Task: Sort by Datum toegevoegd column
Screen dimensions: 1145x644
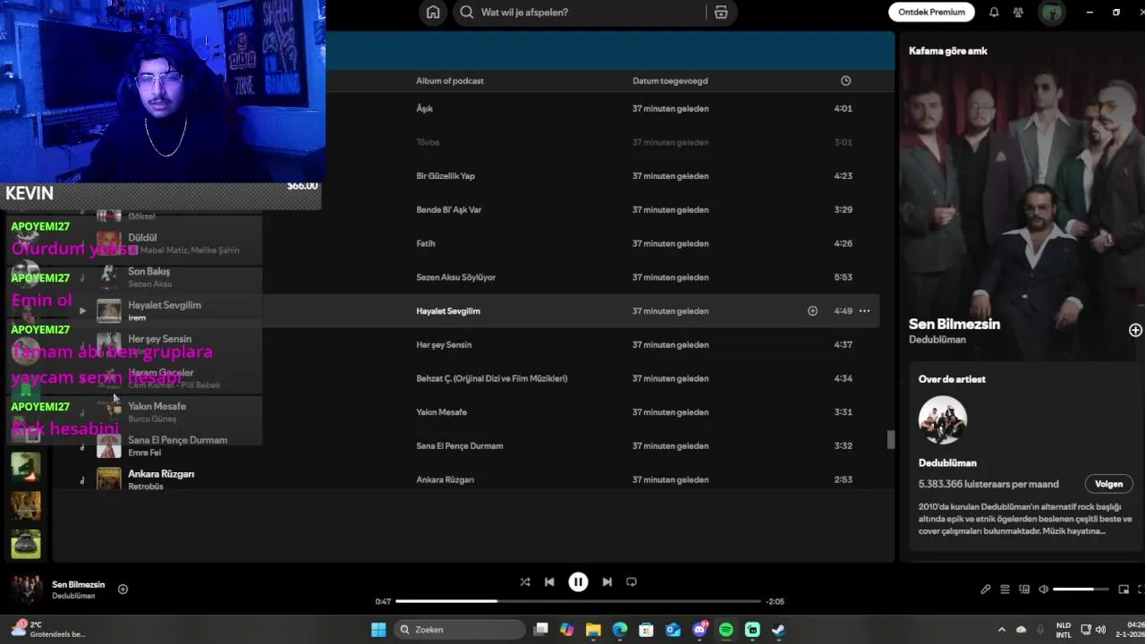Action: 670,80
